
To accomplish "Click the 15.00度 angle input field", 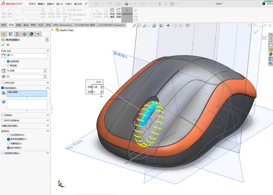I will click(25, 71).
